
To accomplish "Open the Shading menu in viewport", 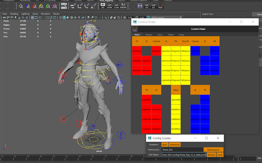I will point(14,14).
